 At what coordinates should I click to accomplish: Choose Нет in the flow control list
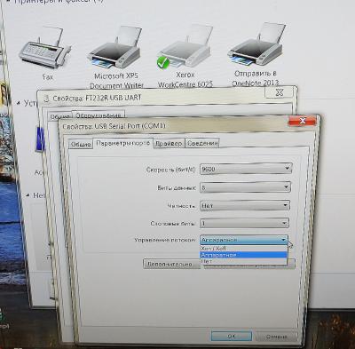pos(244,261)
